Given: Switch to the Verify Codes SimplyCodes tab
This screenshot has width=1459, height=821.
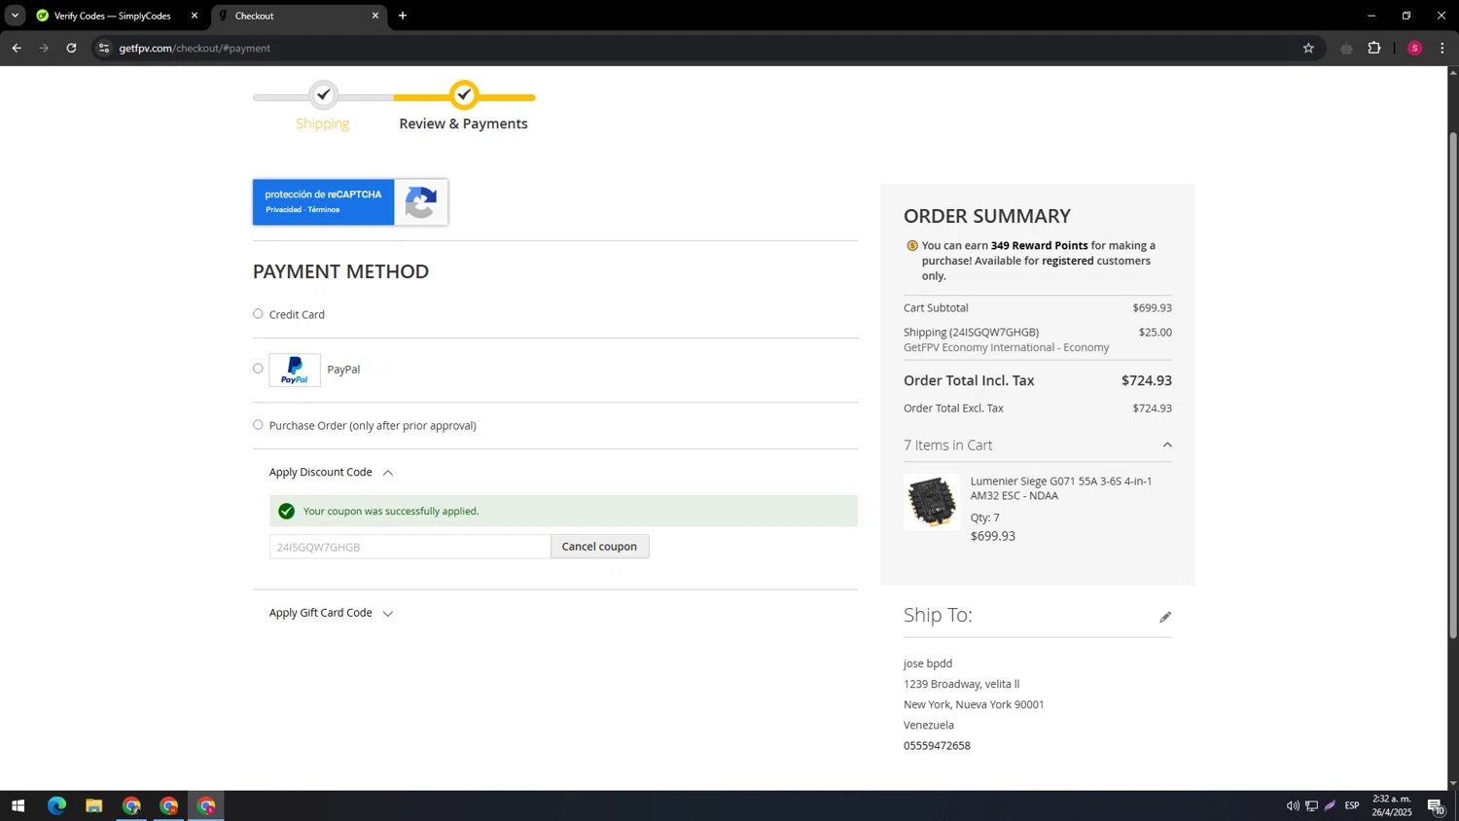Looking at the screenshot, I should 112,16.
